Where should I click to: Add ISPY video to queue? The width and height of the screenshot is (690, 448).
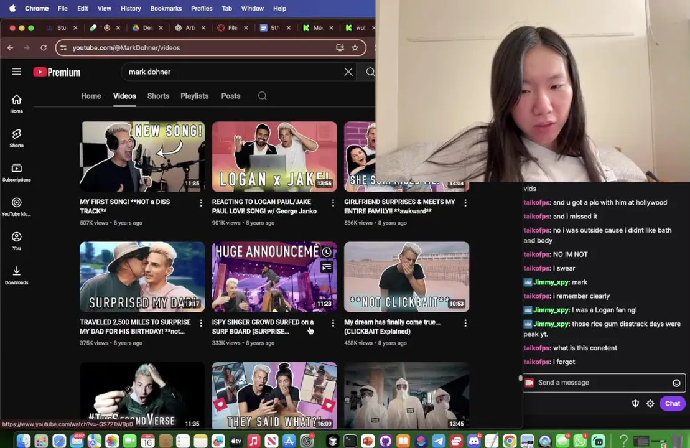click(x=327, y=267)
